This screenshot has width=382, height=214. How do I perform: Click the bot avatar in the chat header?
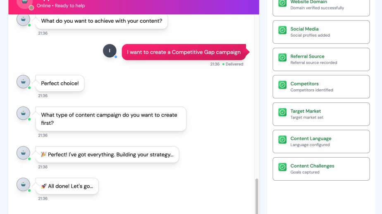coord(25,2)
